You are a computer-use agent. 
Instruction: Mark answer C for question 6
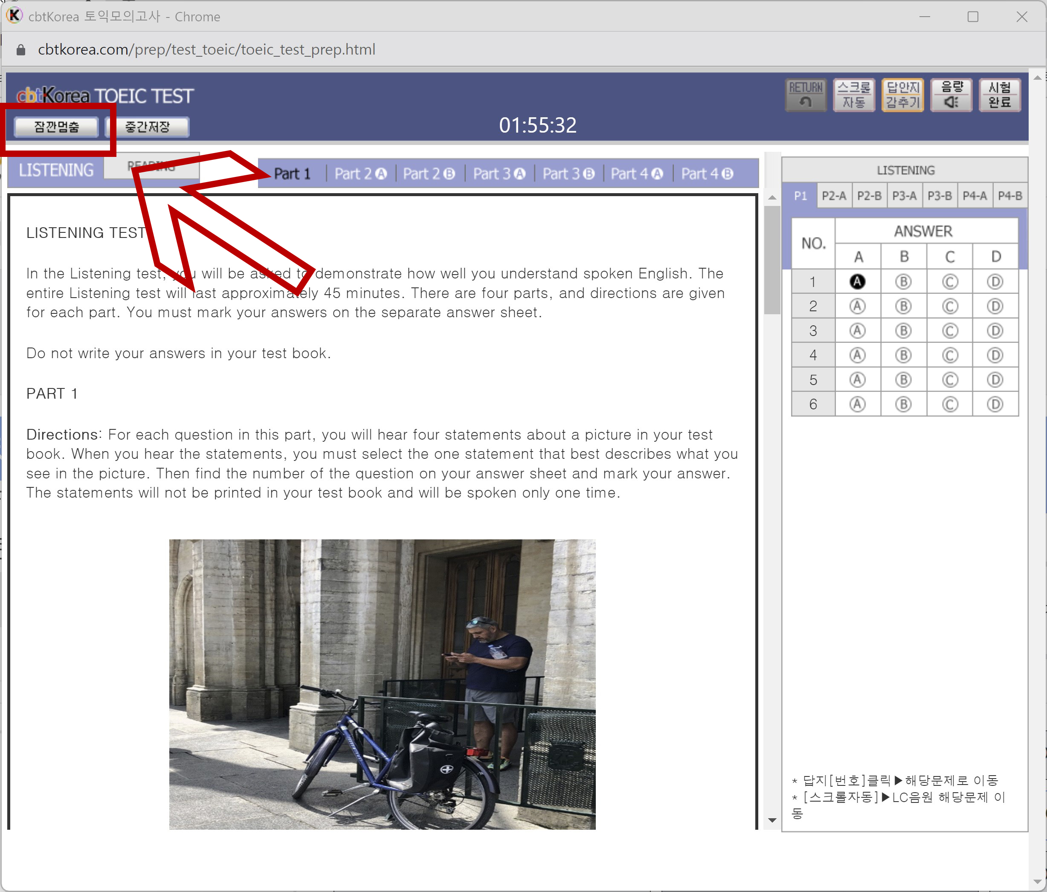tap(950, 404)
